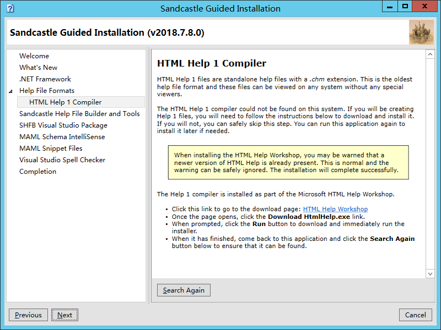Select Help File Formats in the list
Image resolution: width=441 pixels, height=330 pixels.
(x=47, y=90)
